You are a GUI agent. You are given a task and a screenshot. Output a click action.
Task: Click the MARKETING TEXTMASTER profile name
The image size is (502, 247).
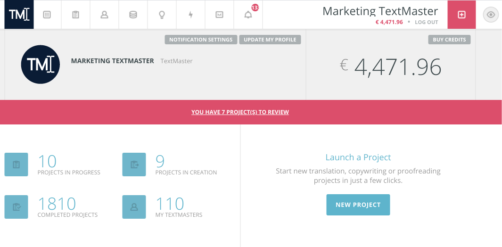112,61
